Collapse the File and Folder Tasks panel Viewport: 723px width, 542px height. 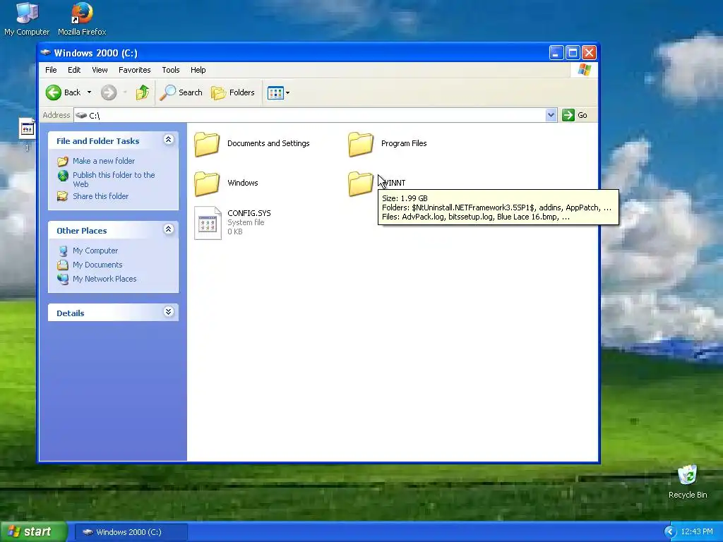point(168,140)
